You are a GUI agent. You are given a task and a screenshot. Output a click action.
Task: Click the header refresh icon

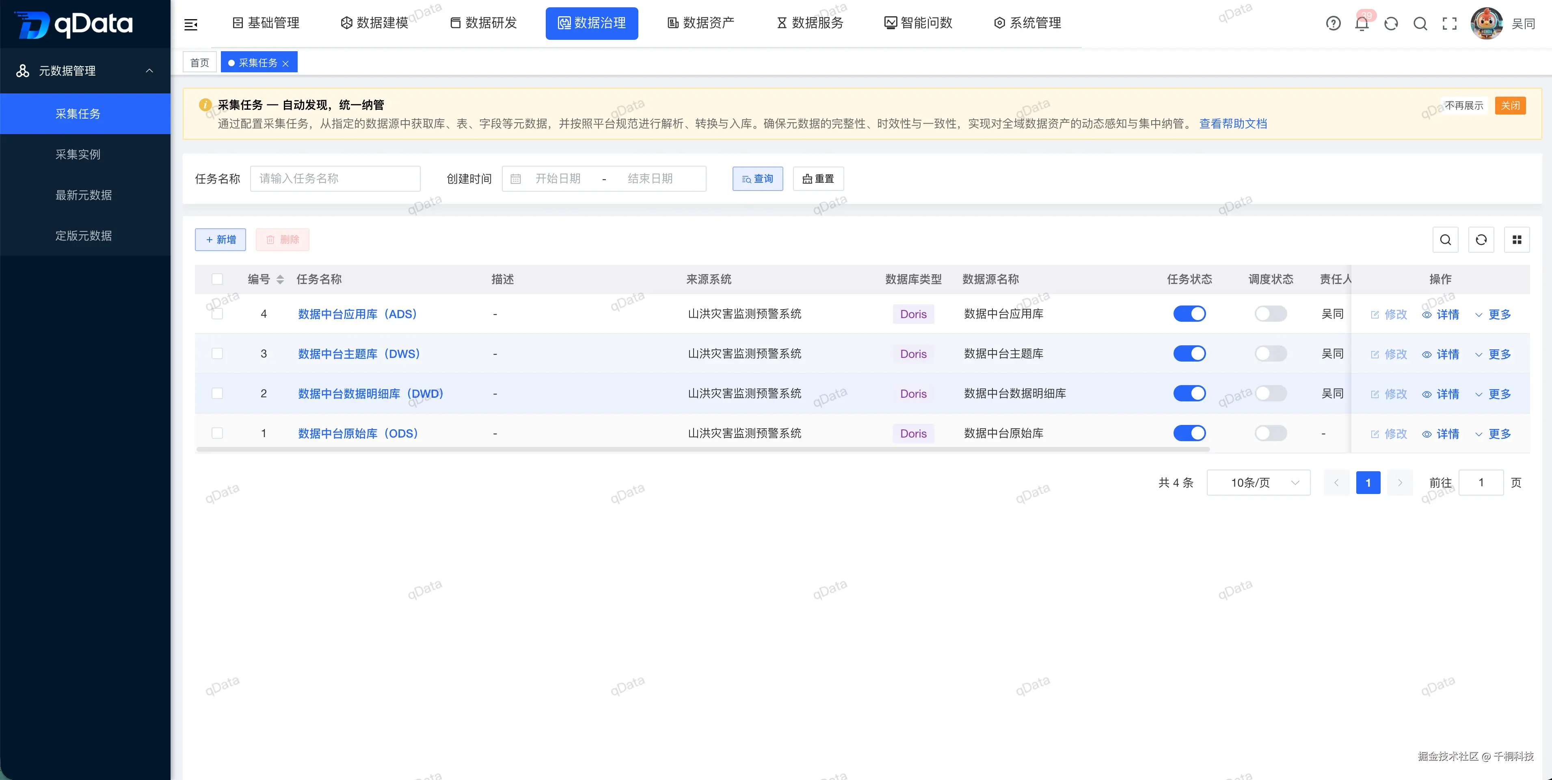[x=1391, y=24]
